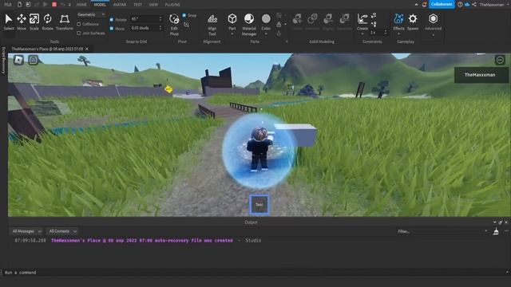Click the Separate solid modeling icon
Image resolution: width=511 pixels, height=287 pixels.
[x=344, y=22]
